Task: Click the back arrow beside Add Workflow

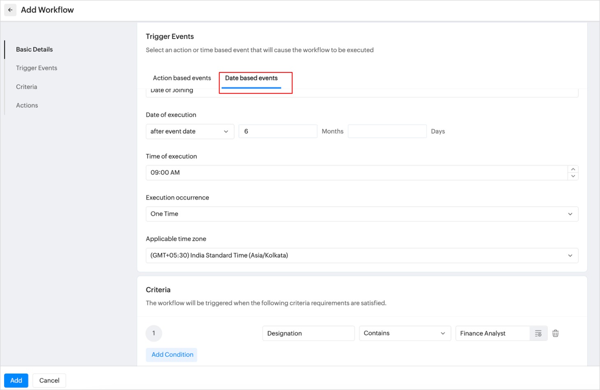Action: click(10, 10)
